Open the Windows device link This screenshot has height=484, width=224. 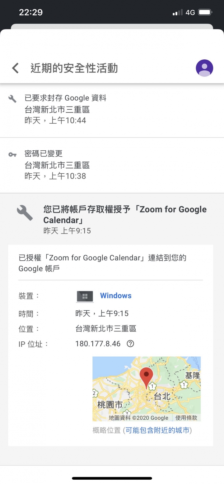pos(116,296)
